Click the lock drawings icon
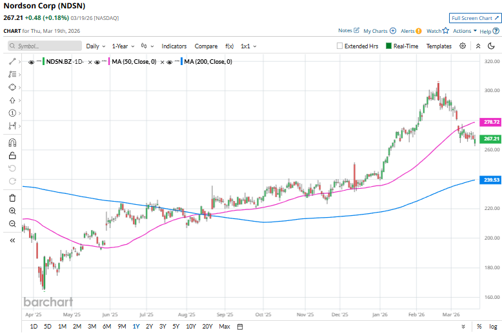Viewport: 502px width, 335px height. point(12,155)
